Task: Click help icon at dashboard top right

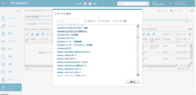Action: tap(192, 11)
